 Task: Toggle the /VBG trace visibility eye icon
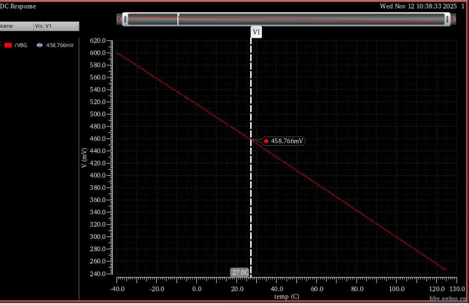click(x=40, y=45)
